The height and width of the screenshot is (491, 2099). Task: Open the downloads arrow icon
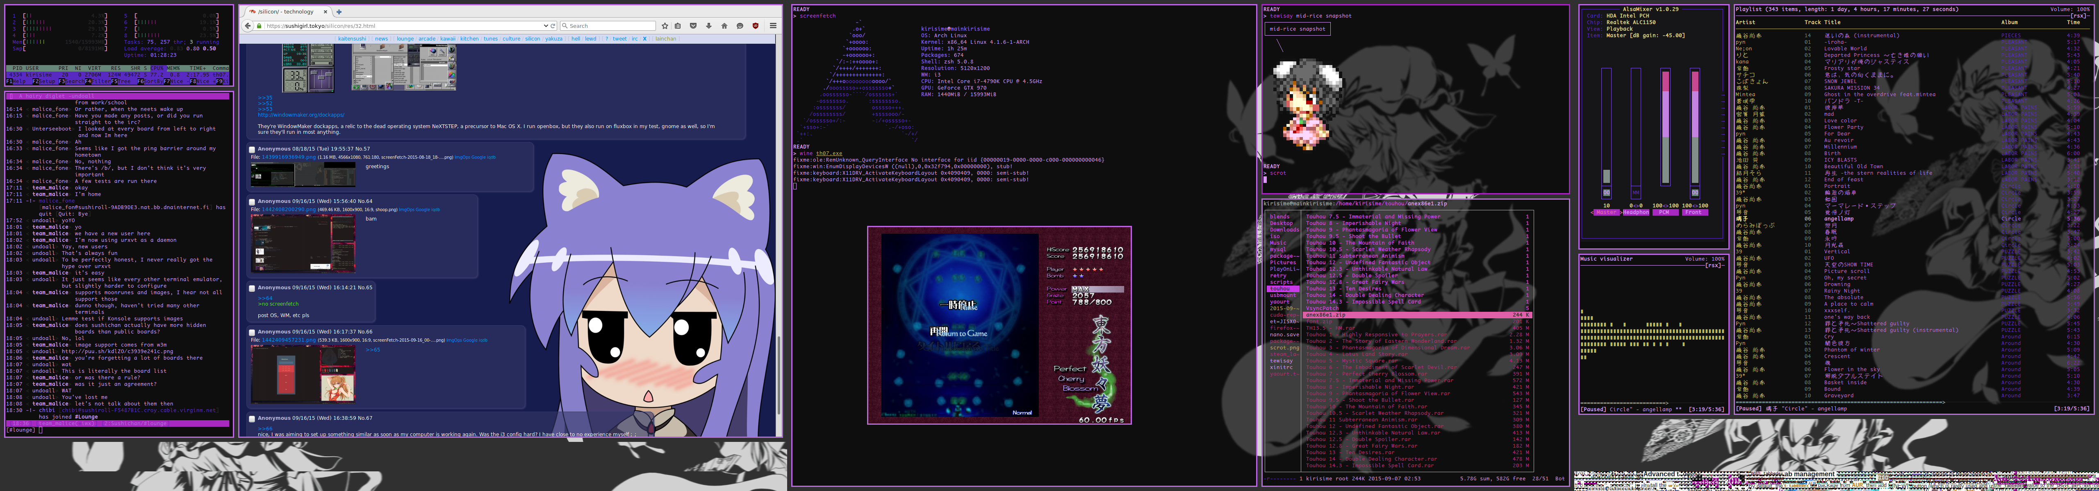click(709, 26)
